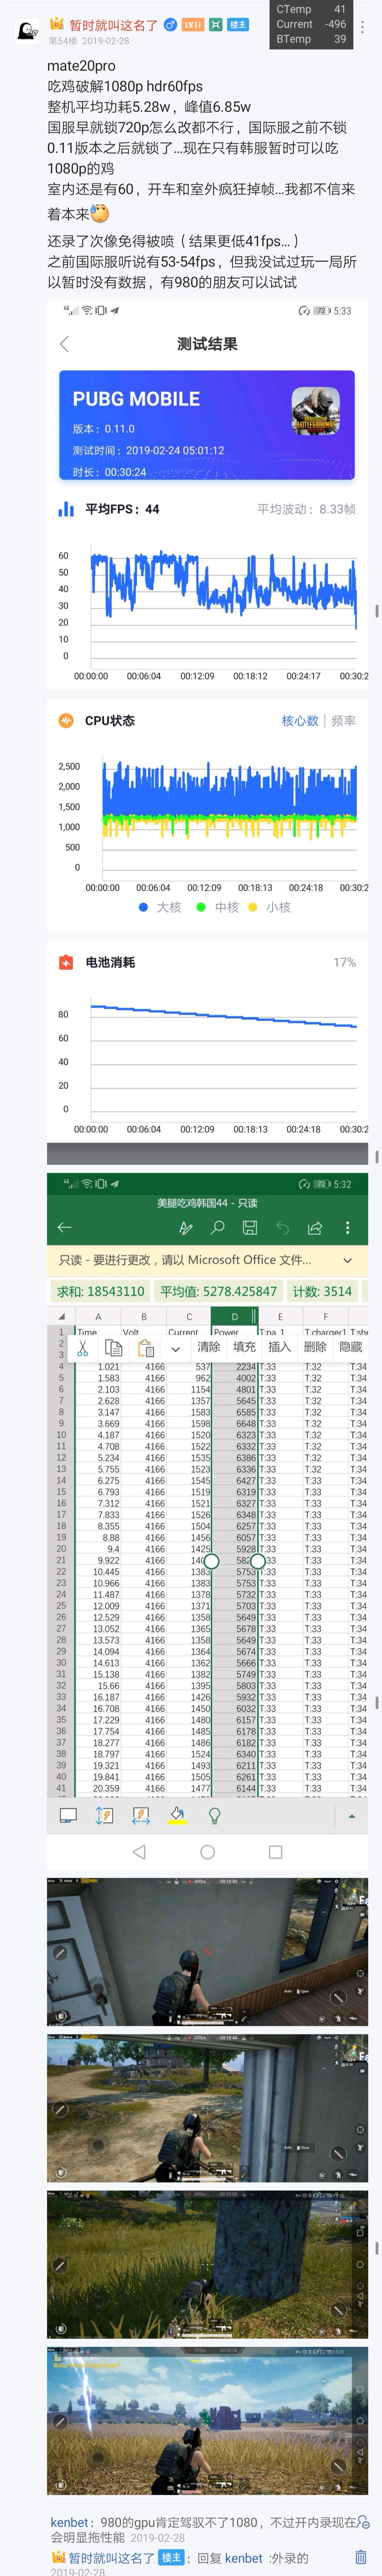
Task: Choose 插入 in the context menu
Action: pyautogui.click(x=279, y=1347)
